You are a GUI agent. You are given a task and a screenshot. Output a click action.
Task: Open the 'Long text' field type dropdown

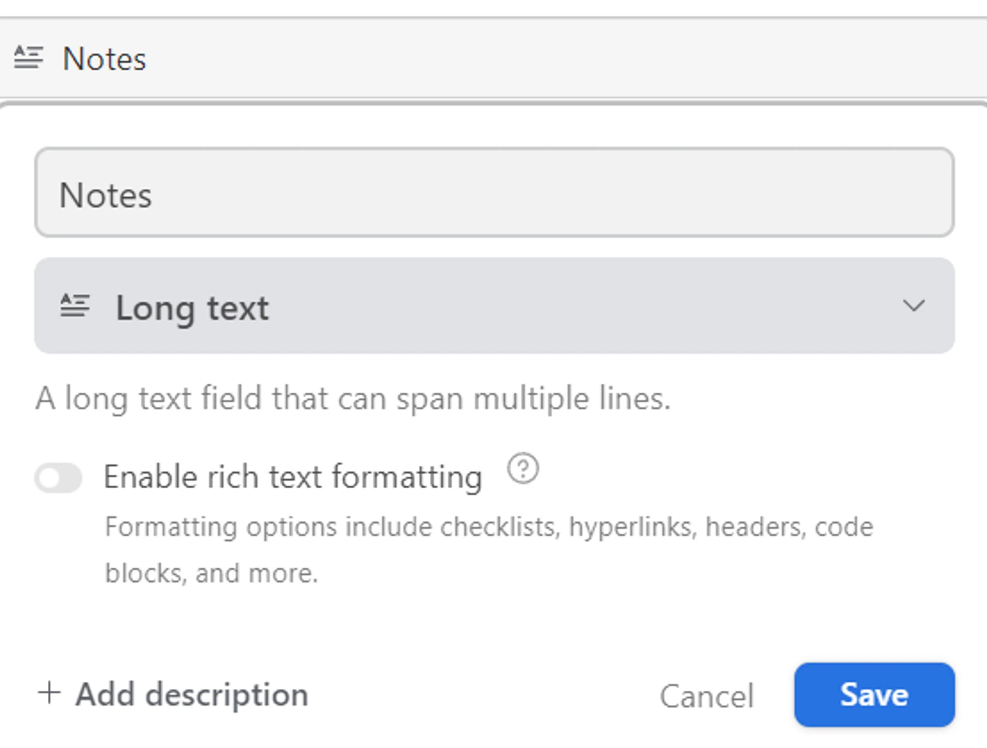pos(192,308)
